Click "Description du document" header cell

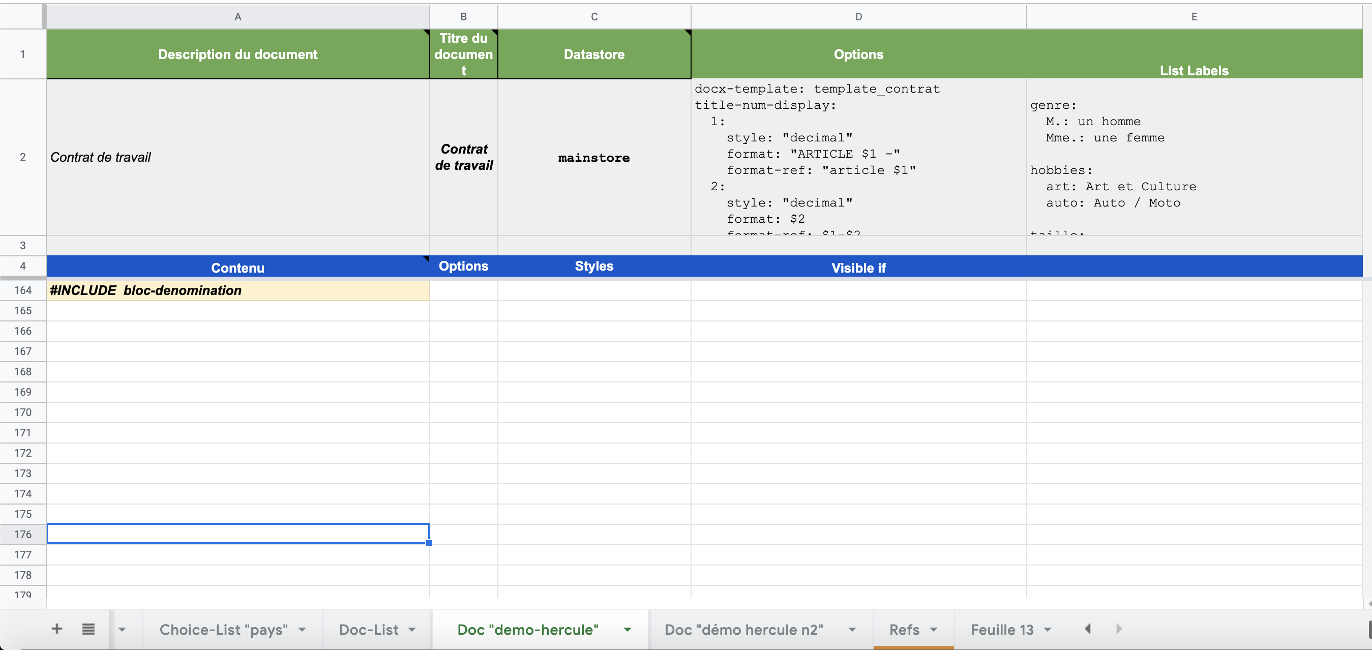[238, 54]
